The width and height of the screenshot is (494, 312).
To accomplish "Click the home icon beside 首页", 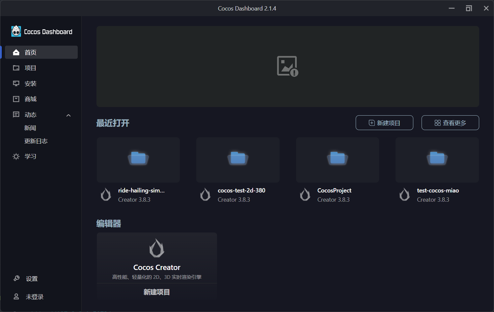I will (16, 52).
